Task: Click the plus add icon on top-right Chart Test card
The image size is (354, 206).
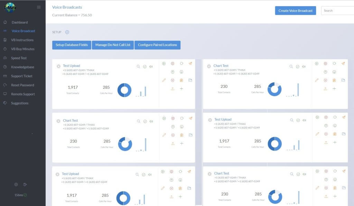Action: tap(334, 89)
